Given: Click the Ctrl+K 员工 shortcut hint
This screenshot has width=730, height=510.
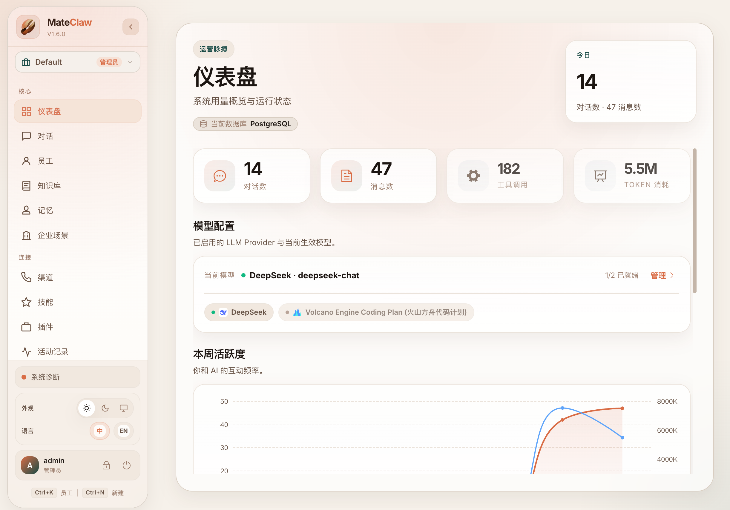Looking at the screenshot, I should [x=53, y=492].
